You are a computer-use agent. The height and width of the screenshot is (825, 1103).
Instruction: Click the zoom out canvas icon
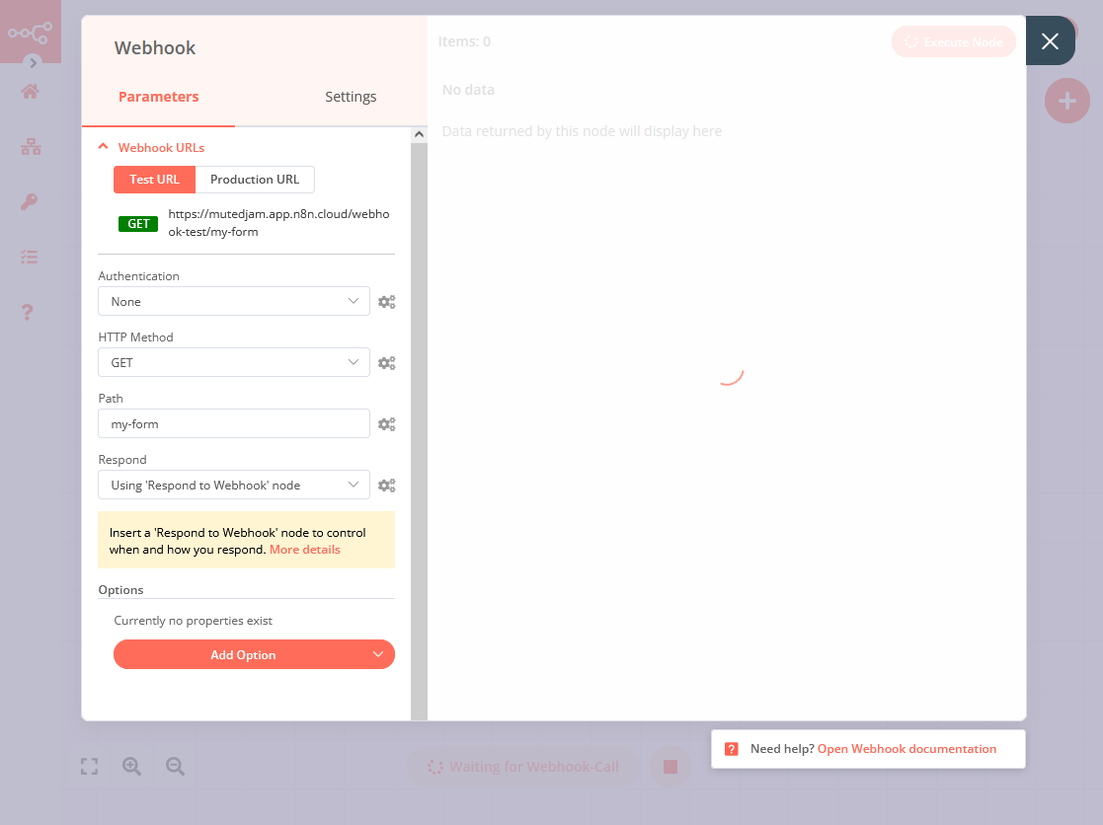(175, 766)
